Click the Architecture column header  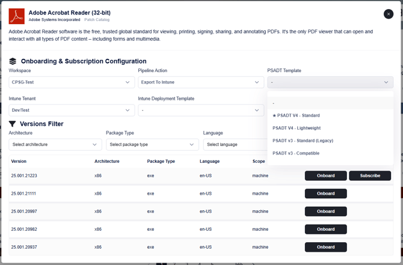(107, 161)
